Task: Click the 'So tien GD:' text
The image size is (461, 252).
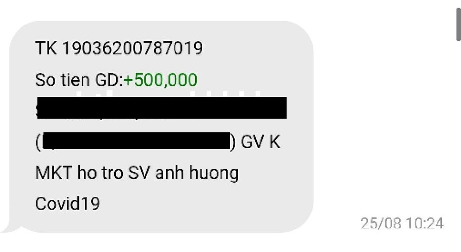Action: [x=79, y=80]
